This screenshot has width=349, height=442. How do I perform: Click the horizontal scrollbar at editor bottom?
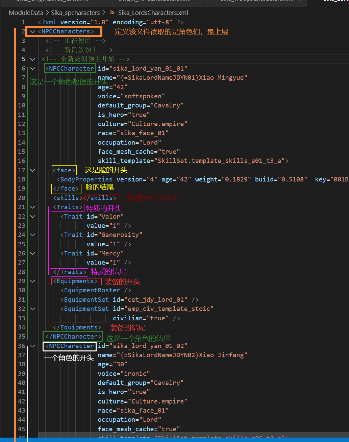[193, 434]
